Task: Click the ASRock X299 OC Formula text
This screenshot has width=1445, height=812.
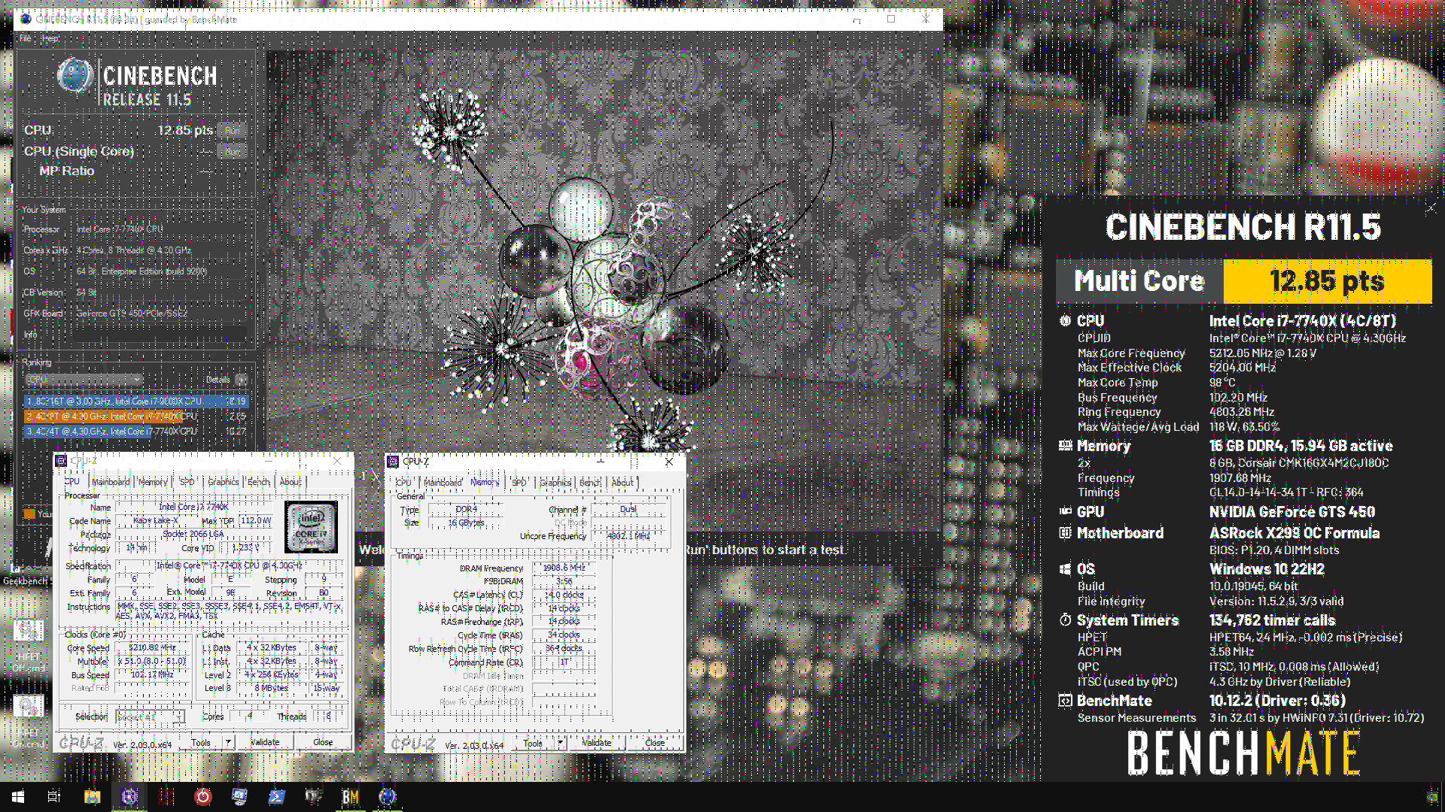Action: [1294, 533]
